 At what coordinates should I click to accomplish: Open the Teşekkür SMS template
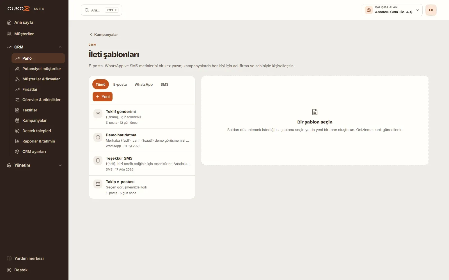142,164
